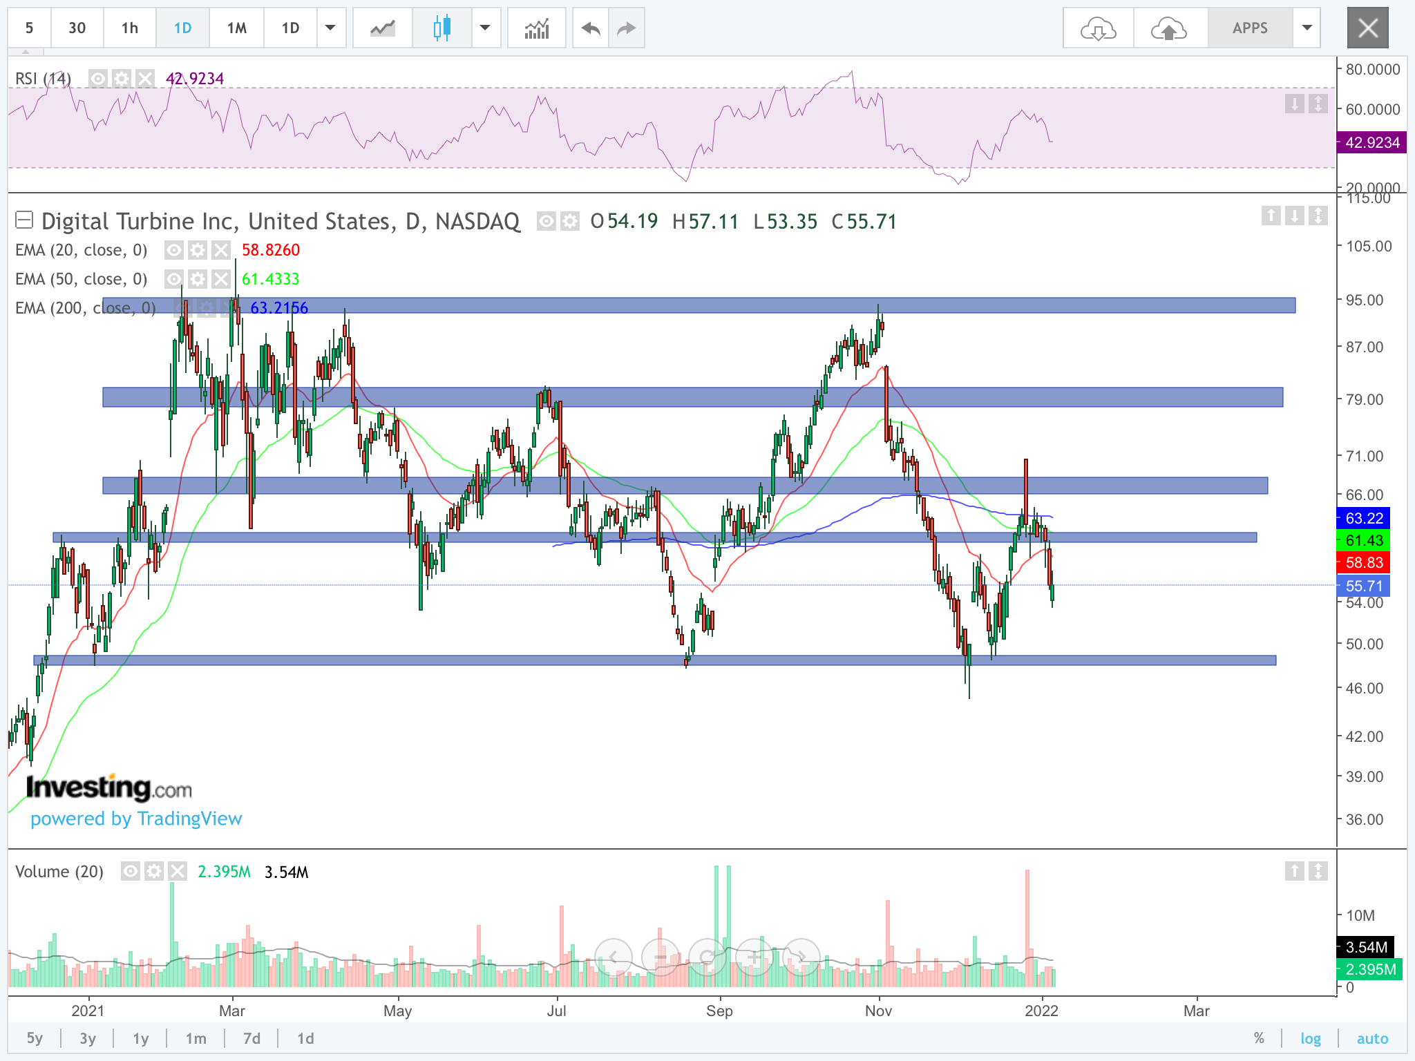Toggle the log scale option

tap(1310, 1038)
